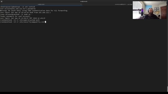Click the window title 'root@centos8:~'
This screenshot has height=94, width=168.
(84, 2)
